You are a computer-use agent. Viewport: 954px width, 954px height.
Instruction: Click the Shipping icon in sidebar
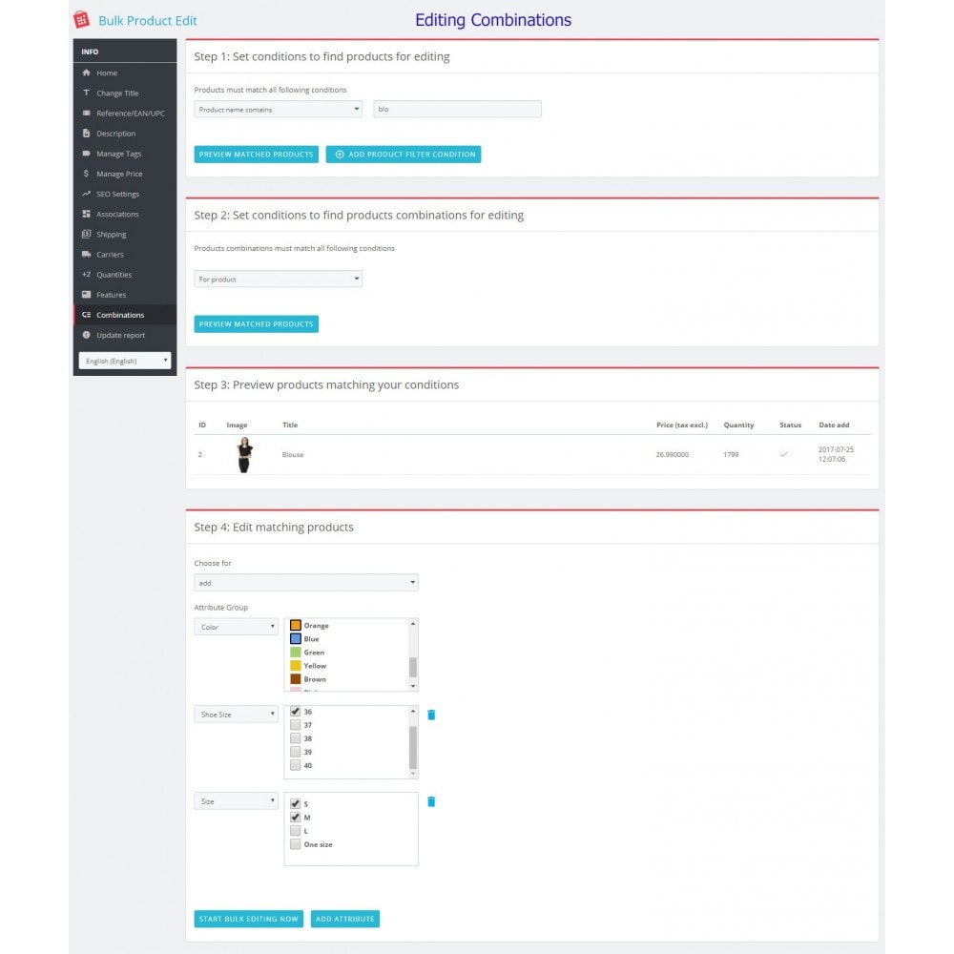[x=87, y=235]
